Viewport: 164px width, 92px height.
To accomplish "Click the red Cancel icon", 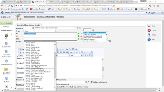I will tap(149, 30).
